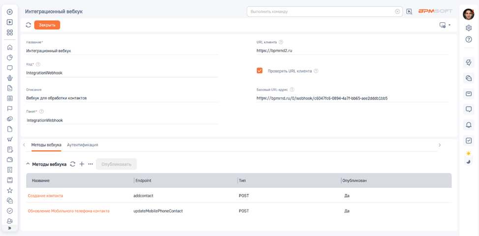Open the Создание контакта method link

point(45,196)
